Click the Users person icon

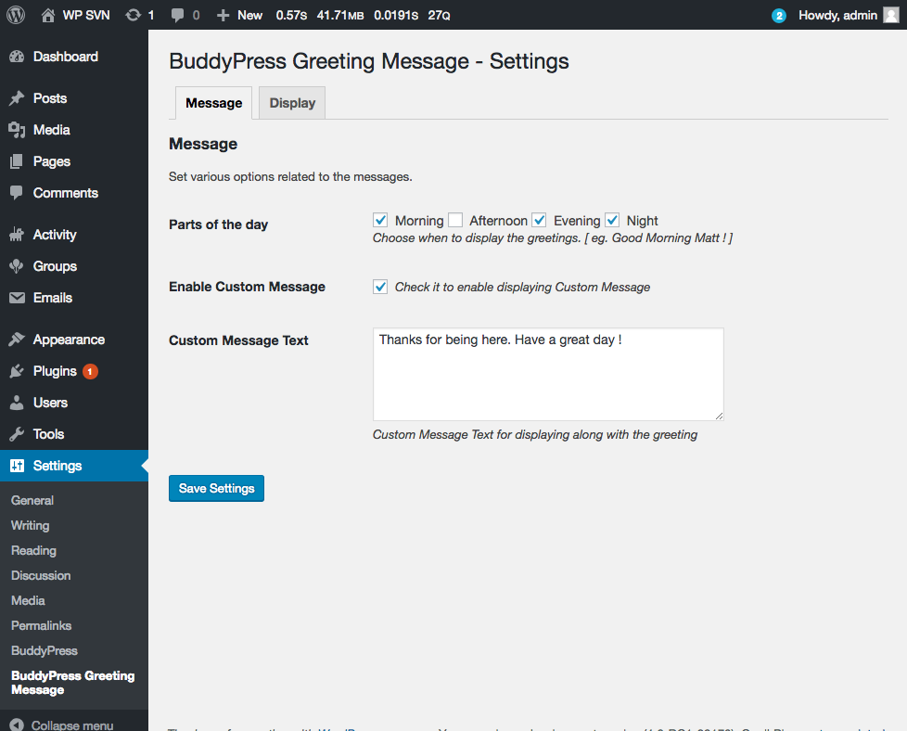[17, 403]
